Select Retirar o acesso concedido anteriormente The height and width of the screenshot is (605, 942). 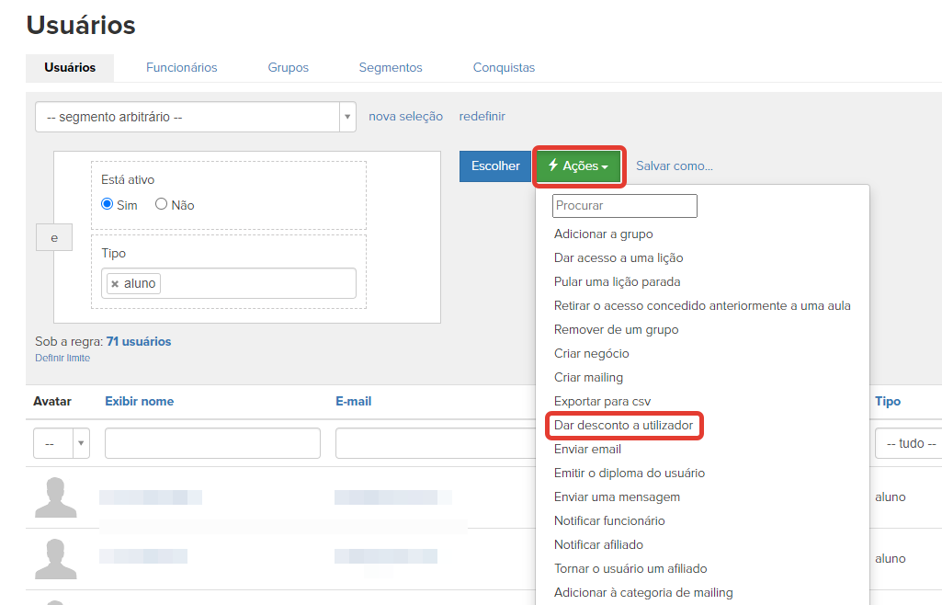tap(702, 306)
